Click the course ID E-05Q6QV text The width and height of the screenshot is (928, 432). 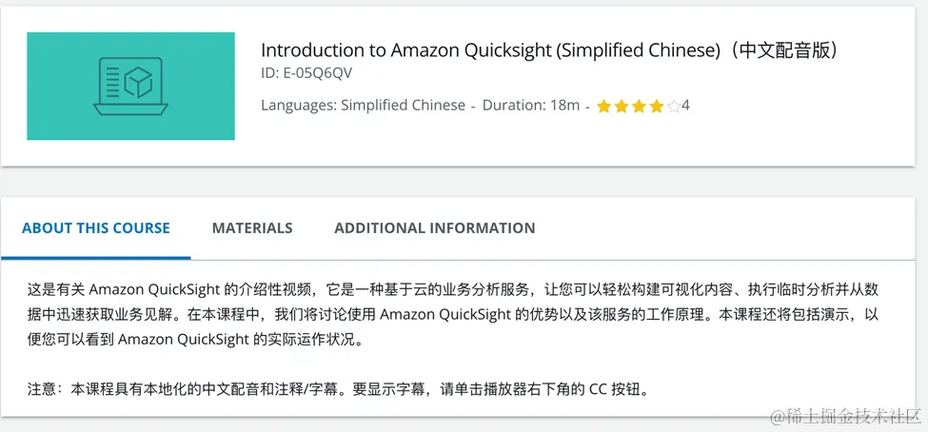307,72
